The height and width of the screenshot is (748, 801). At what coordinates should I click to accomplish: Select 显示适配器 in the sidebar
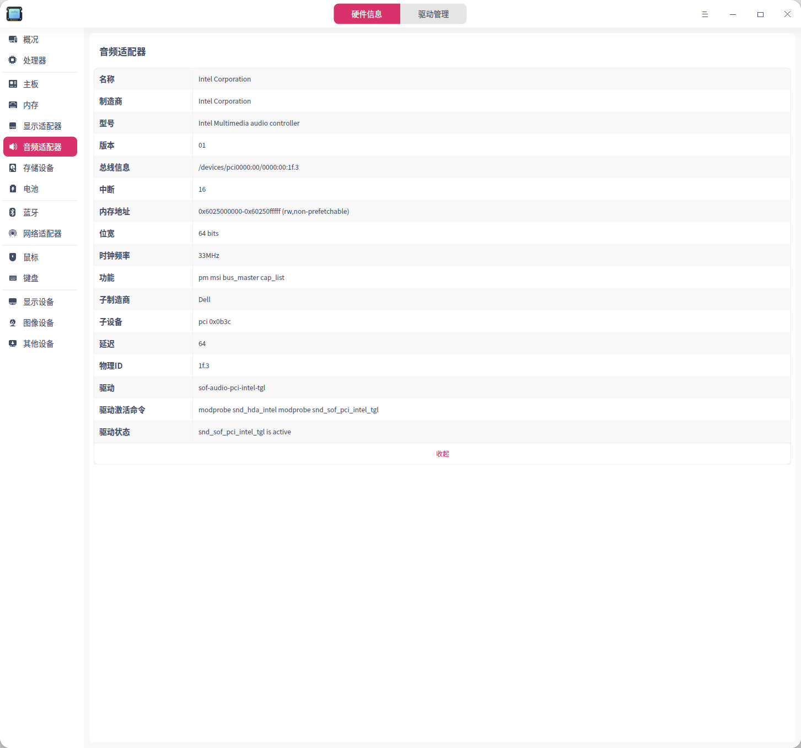pyautogui.click(x=40, y=126)
